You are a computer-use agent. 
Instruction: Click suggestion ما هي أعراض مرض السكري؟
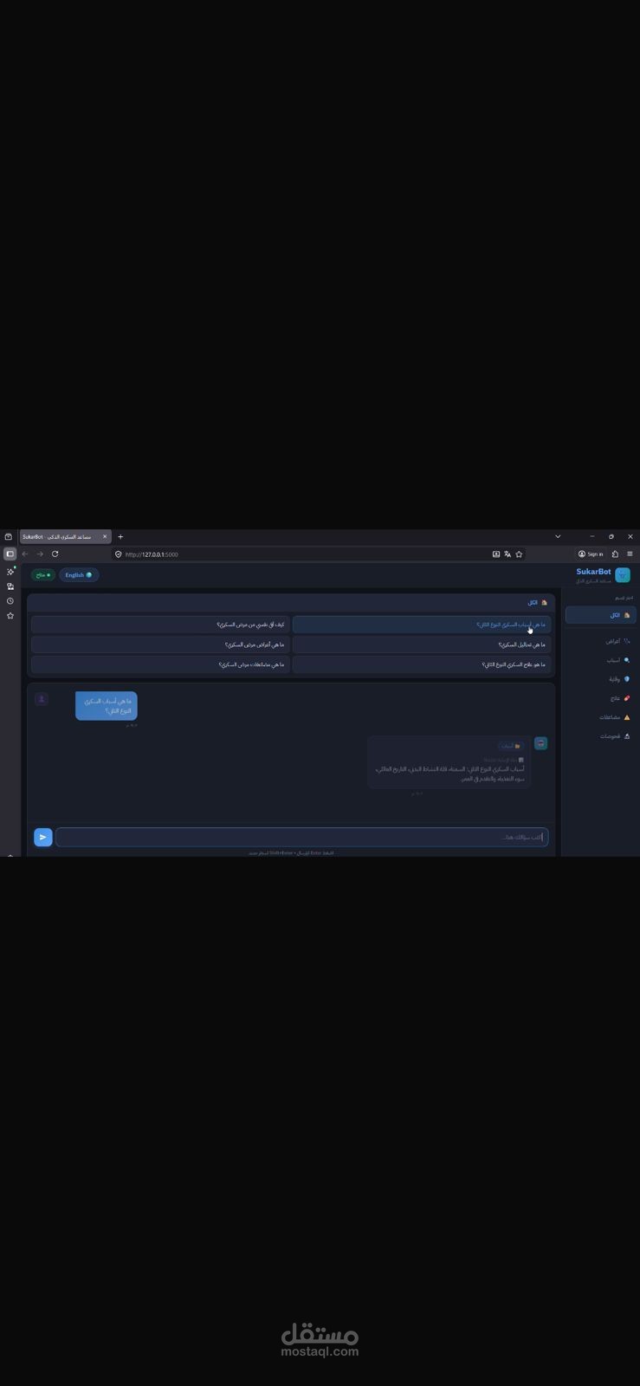[160, 644]
